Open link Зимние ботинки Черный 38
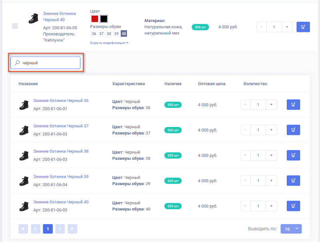This screenshot has height=242, width=320. pyautogui.click(x=61, y=151)
